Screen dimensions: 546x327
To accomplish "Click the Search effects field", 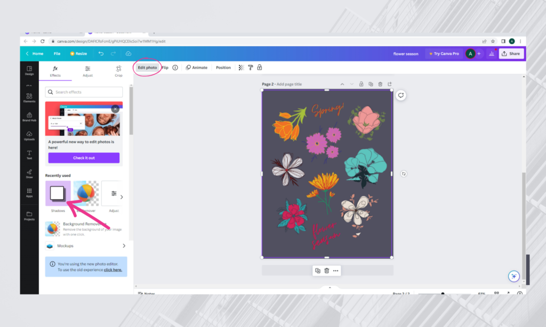I will [84, 92].
